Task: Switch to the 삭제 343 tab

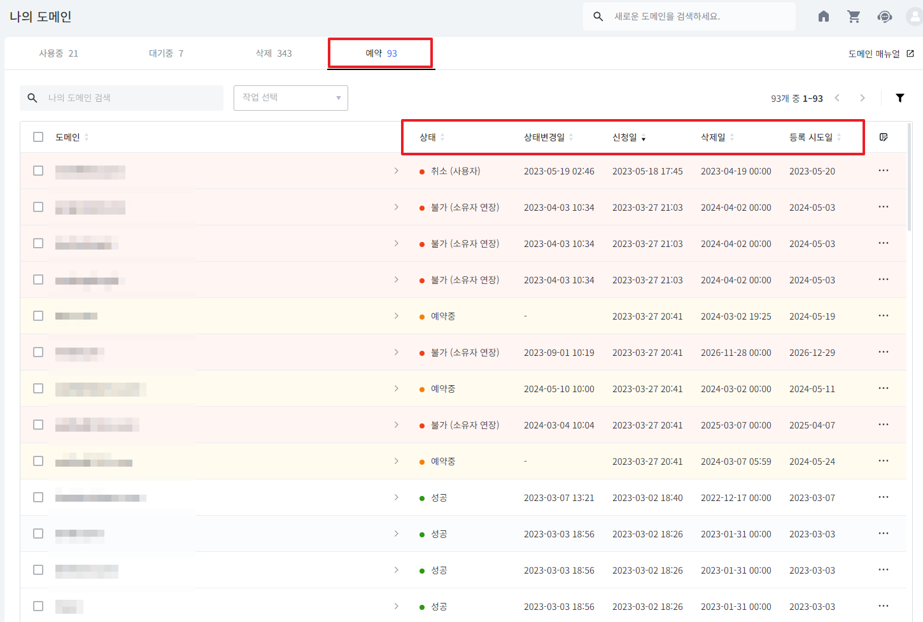Action: [274, 53]
